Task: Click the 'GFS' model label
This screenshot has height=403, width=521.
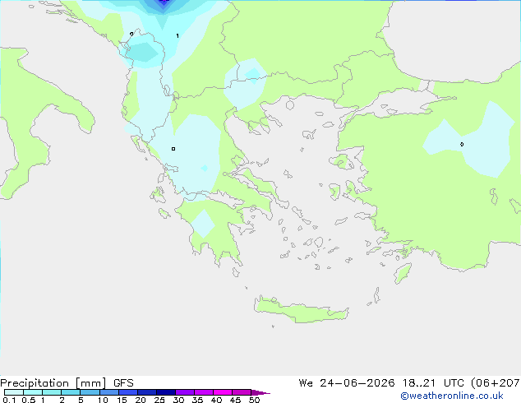Action: pyautogui.click(x=123, y=383)
